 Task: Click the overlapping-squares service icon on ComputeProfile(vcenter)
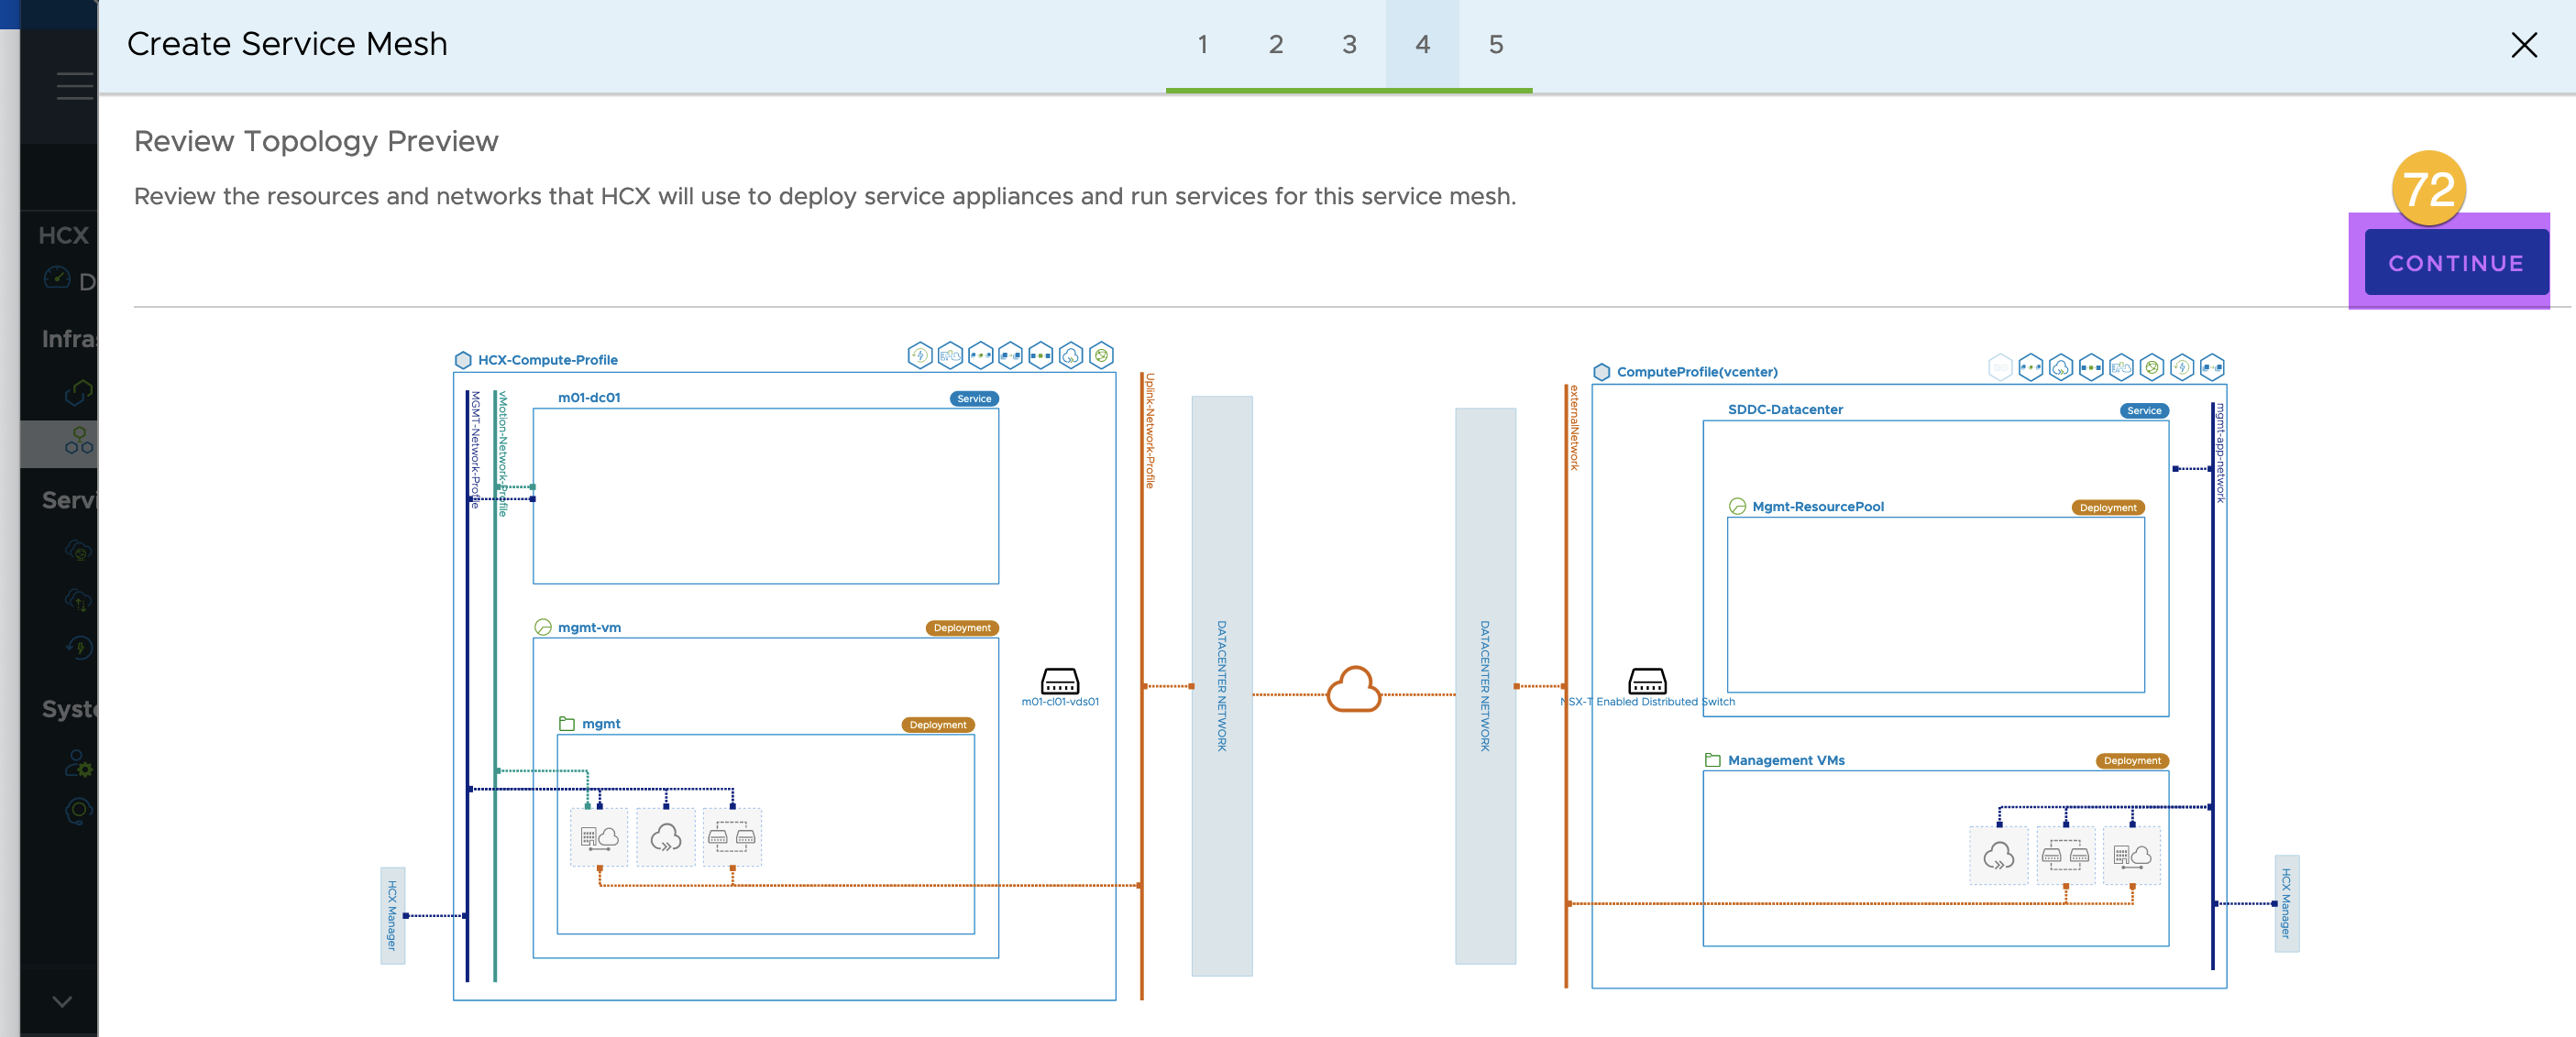pyautogui.click(x=2213, y=367)
